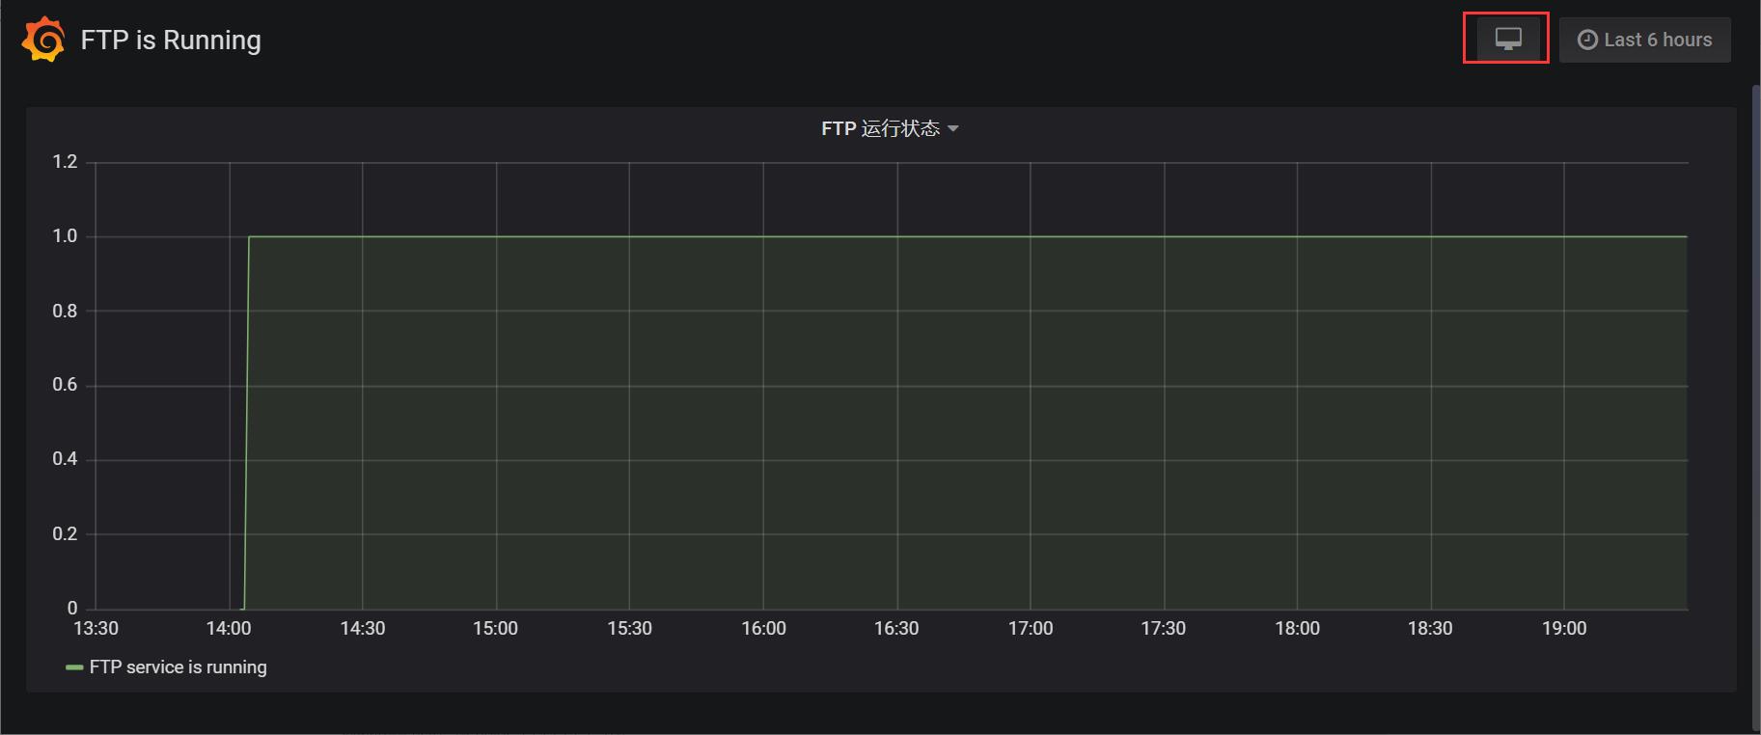Open the FTP 运行状态 panel title menu
The image size is (1761, 735).
click(889, 128)
